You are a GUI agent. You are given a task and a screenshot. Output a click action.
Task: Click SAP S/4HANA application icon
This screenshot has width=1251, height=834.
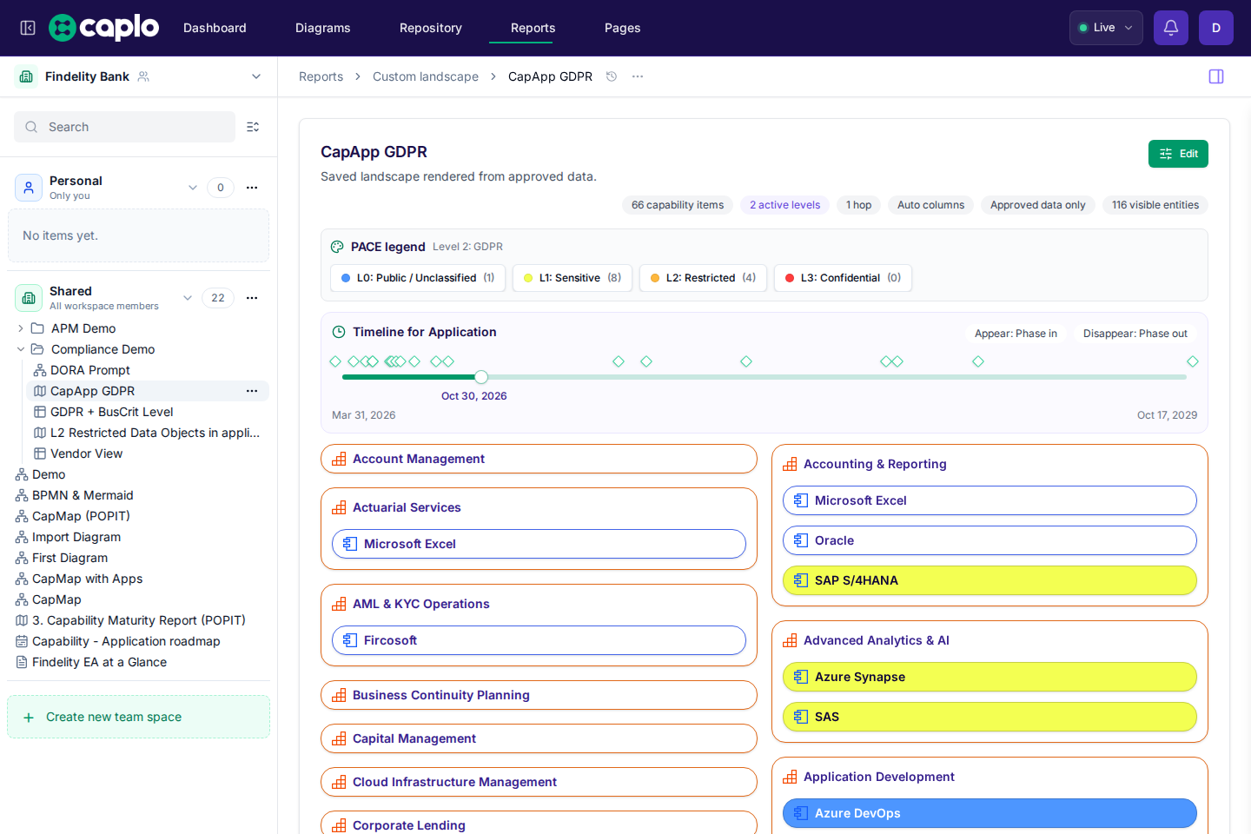pos(801,580)
